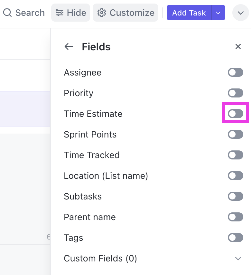Show the Subtasks field
The height and width of the screenshot is (275, 251).
(236, 197)
